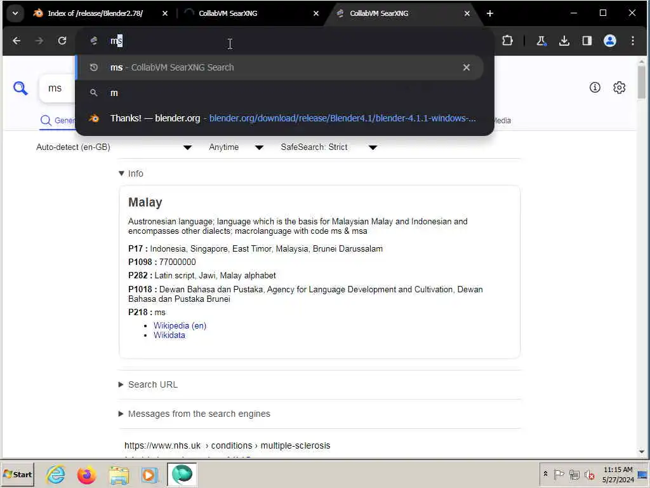Select the 'm' search suggestion

tap(279, 93)
